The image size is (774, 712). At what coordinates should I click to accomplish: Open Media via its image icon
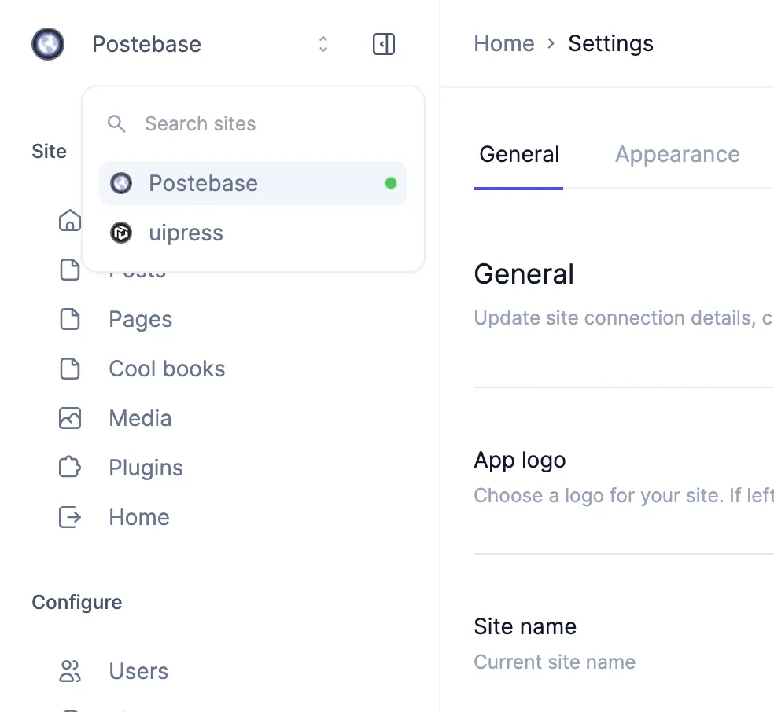[70, 418]
